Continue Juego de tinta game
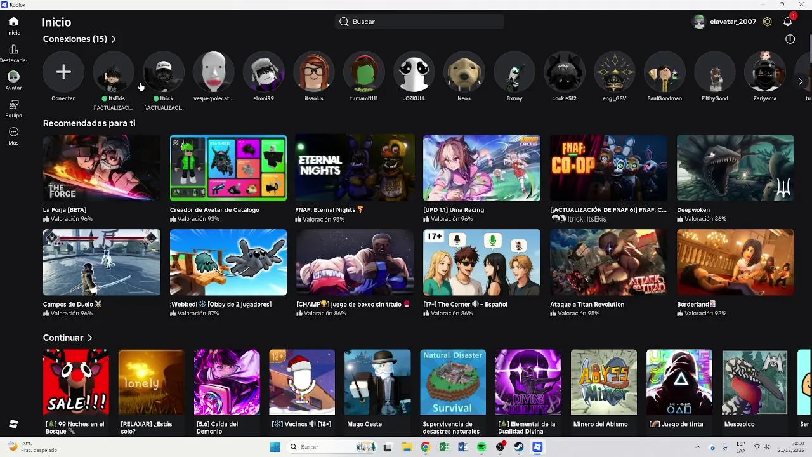The image size is (812, 457). click(x=679, y=382)
